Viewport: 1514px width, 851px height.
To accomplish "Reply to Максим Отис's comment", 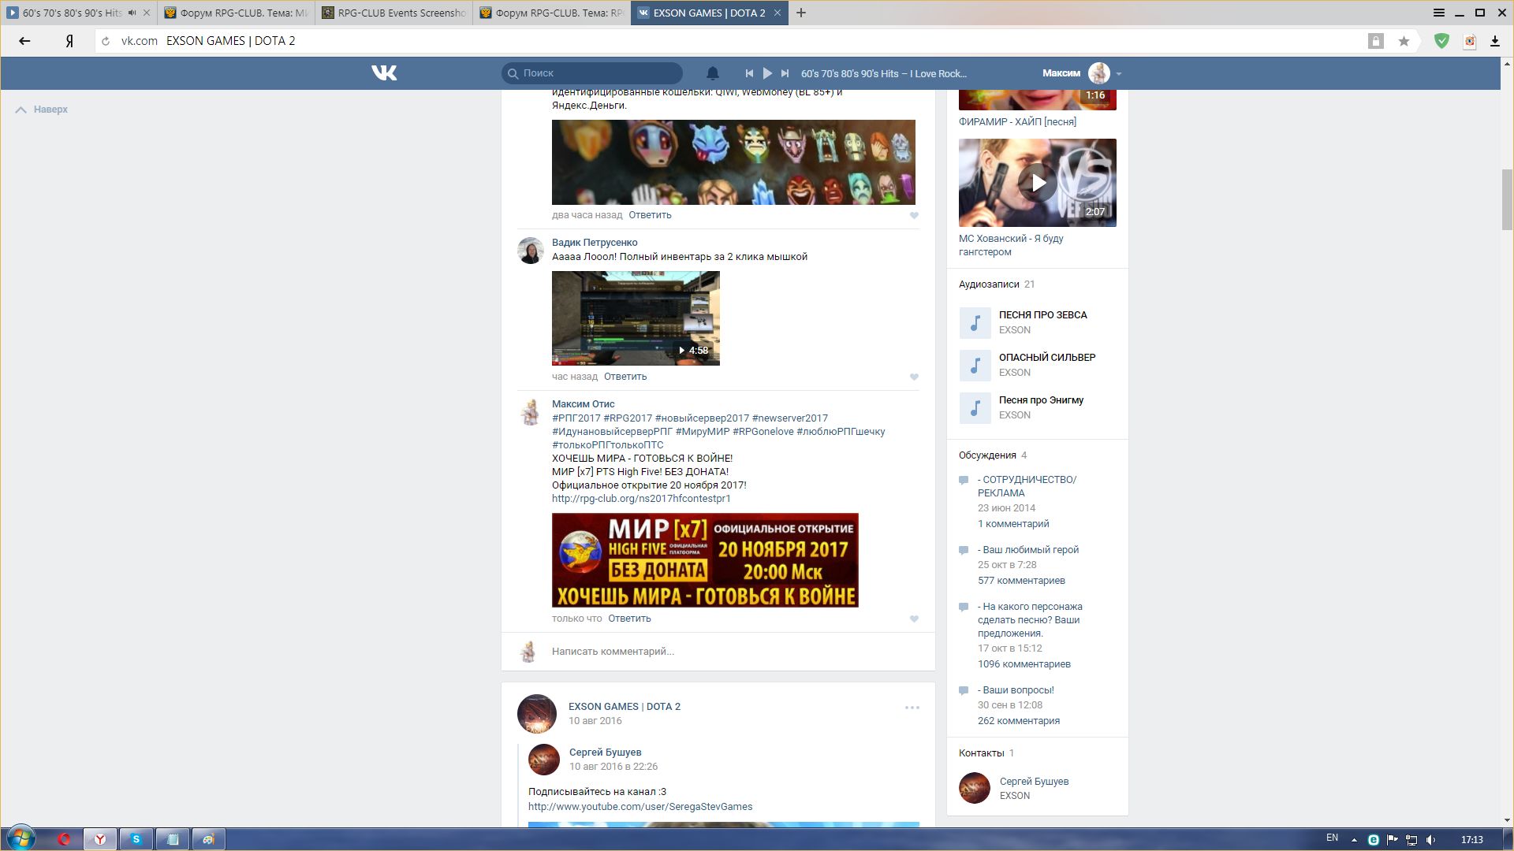I will tap(629, 619).
